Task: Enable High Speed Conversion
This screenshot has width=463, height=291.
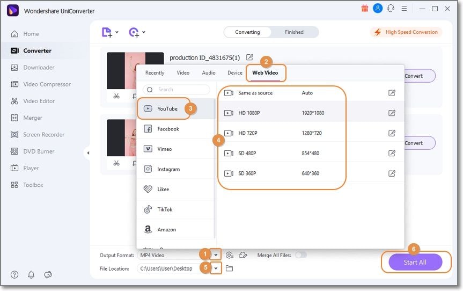Action: point(406,32)
